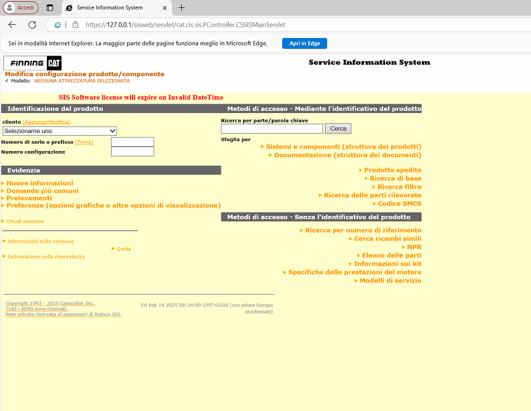The image size is (531, 411).
Task: Click the Numero configurazione input field
Action: [x=132, y=152]
